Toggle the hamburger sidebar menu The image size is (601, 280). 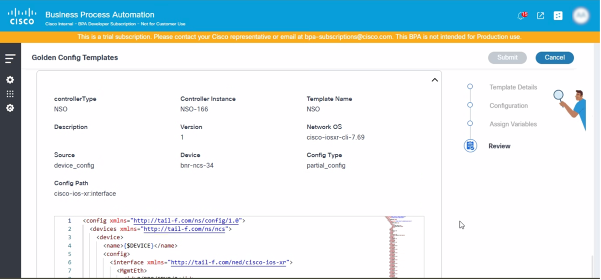coord(10,59)
